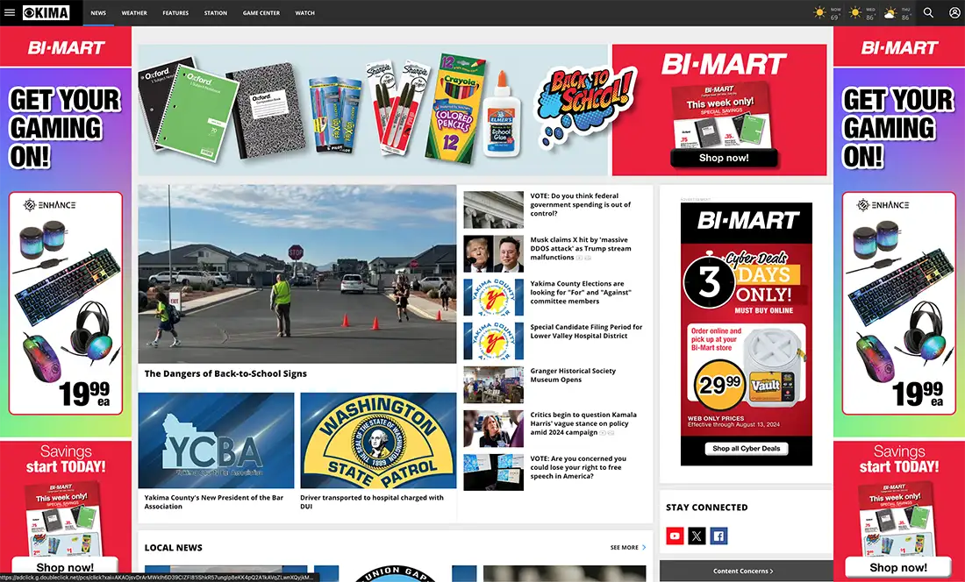
Task: Open the WATCH menu
Action: pos(304,13)
